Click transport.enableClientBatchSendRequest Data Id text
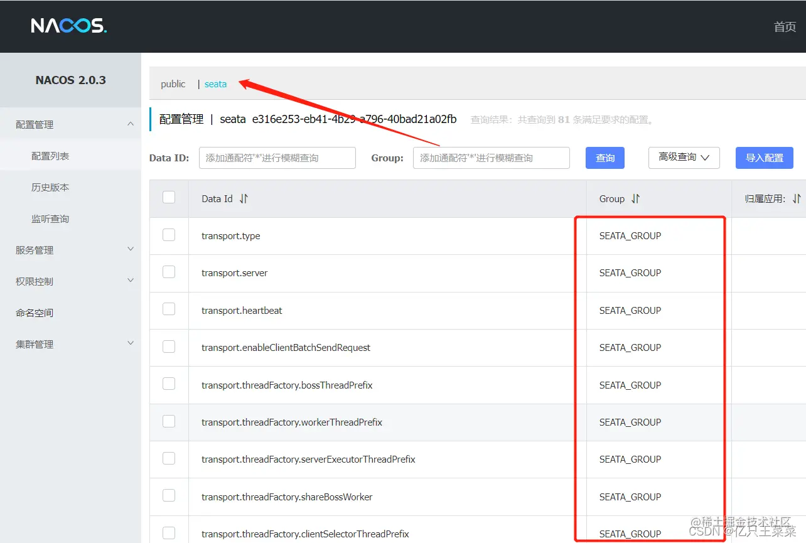 click(286, 348)
